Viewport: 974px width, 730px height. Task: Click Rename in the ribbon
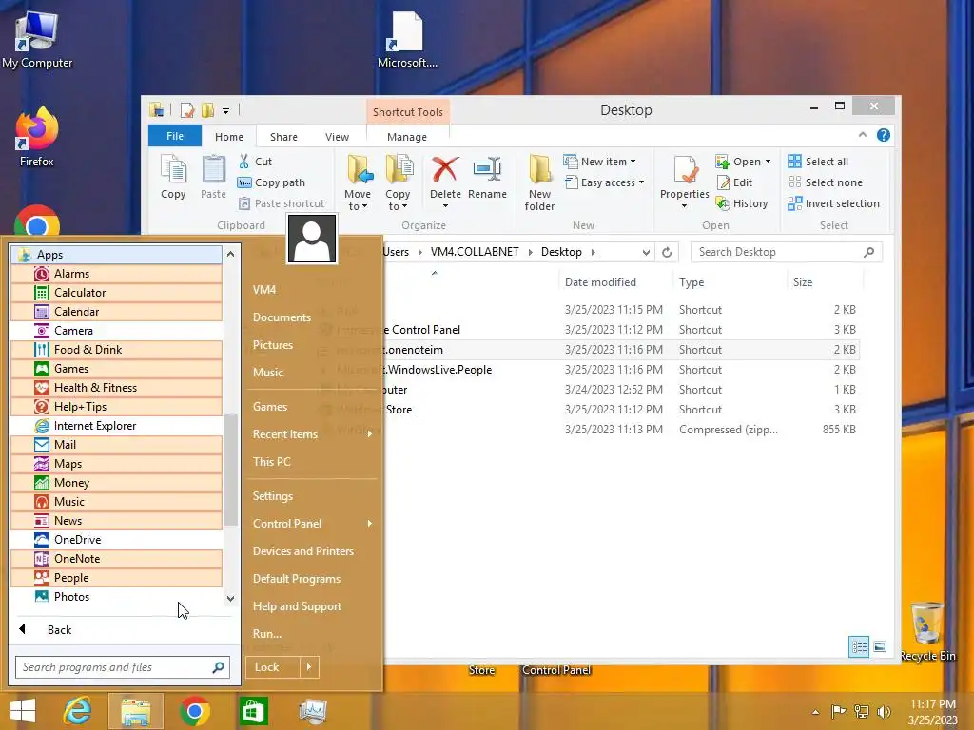tap(487, 178)
